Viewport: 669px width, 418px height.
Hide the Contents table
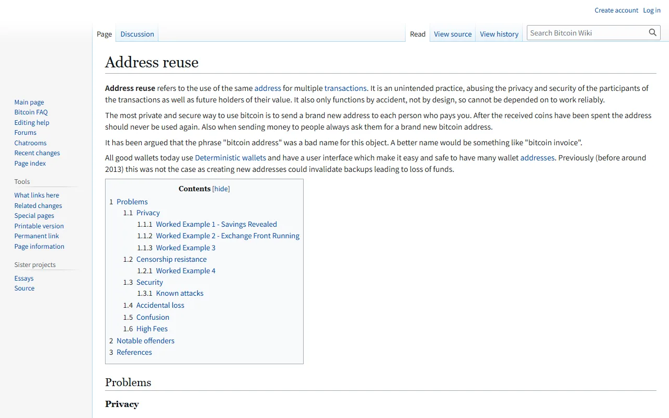[x=221, y=189]
